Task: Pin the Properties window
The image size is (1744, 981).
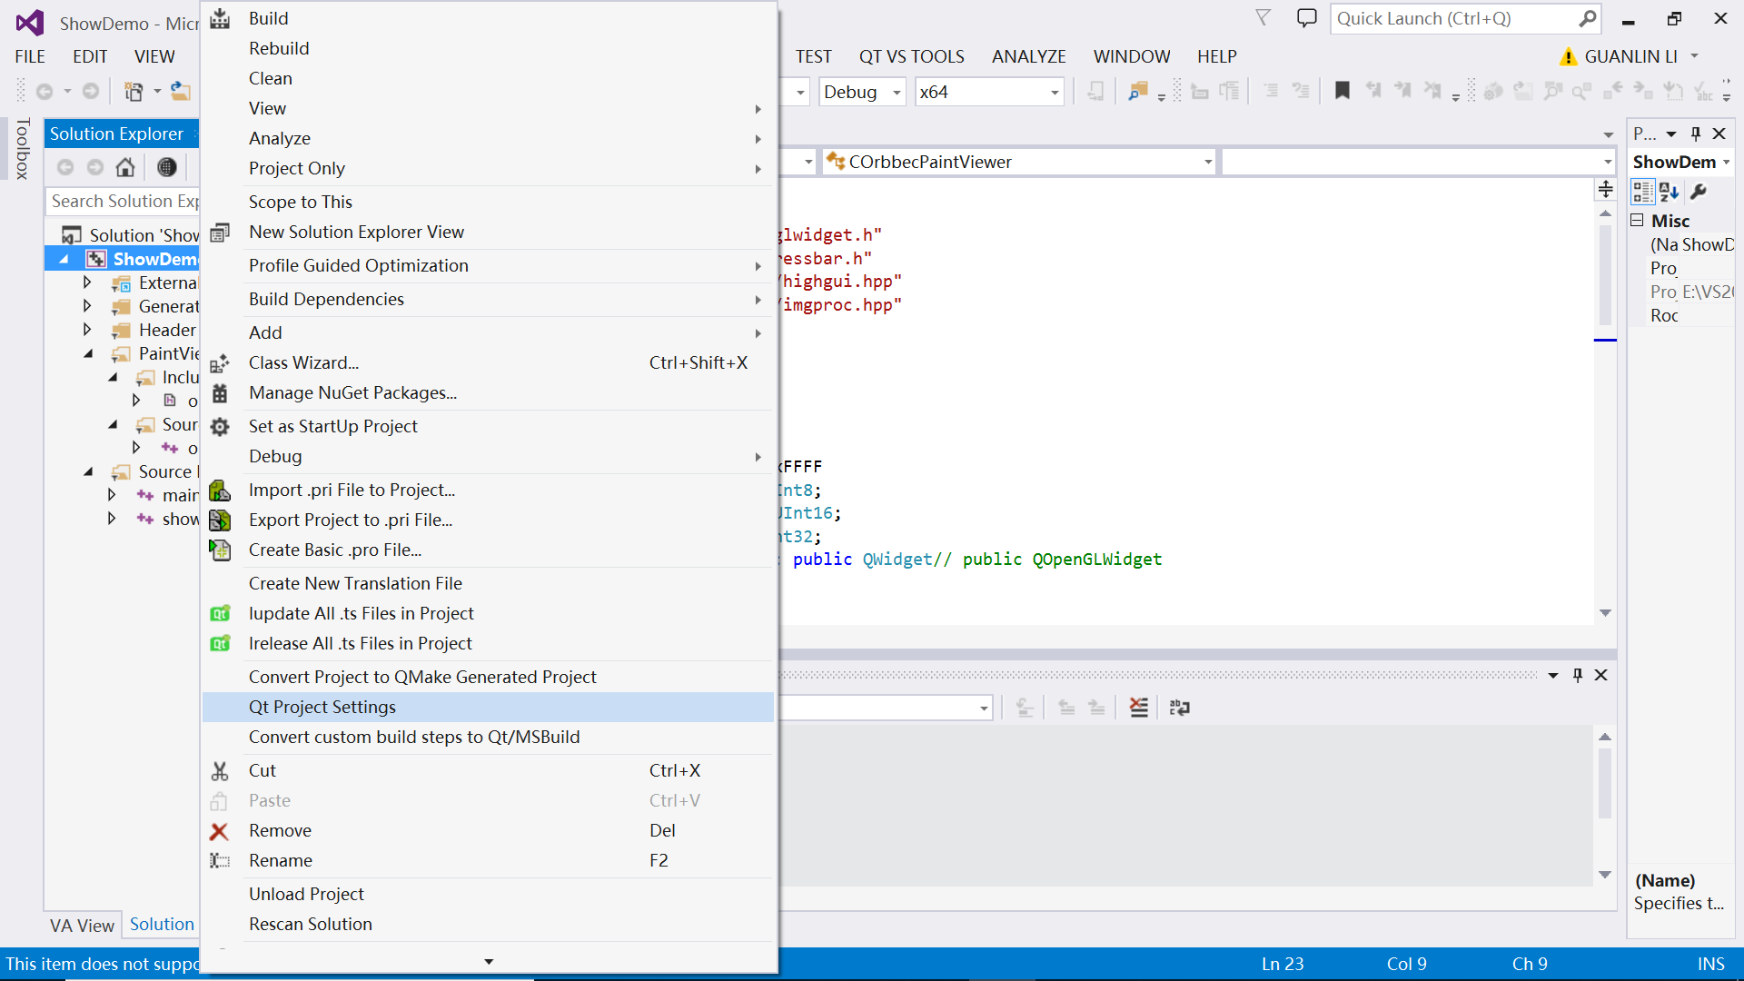Action: pos(1695,134)
